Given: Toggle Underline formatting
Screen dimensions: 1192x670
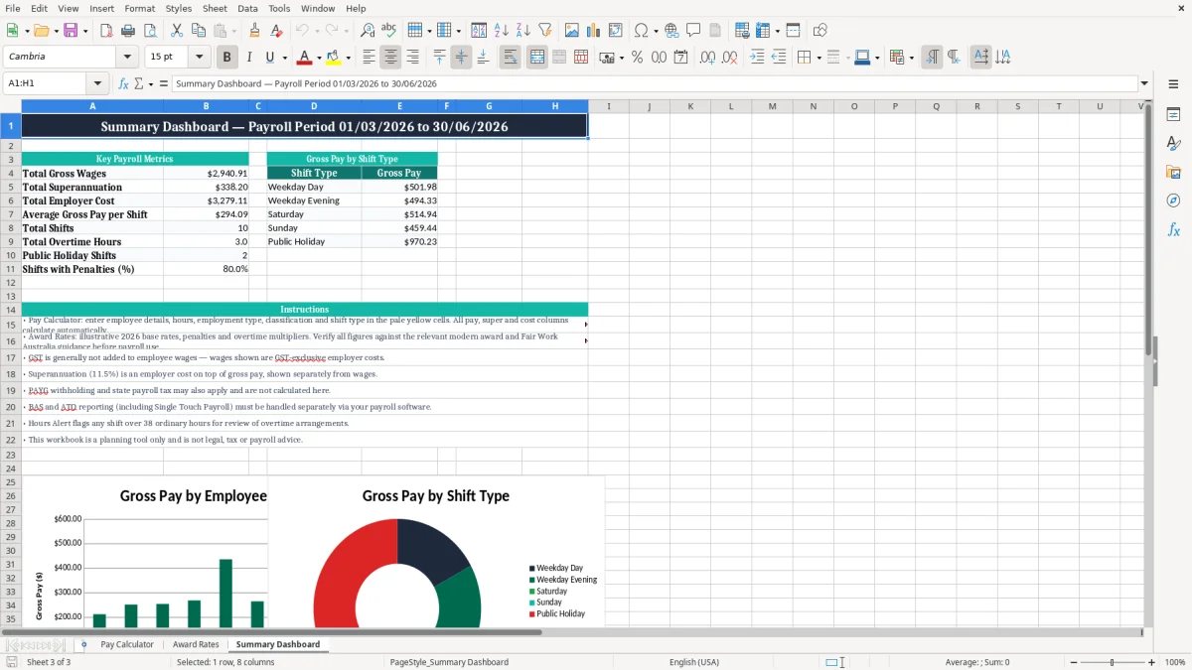Looking at the screenshot, I should coord(270,58).
